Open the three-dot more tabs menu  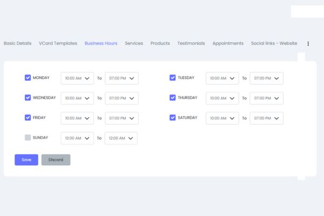308,44
